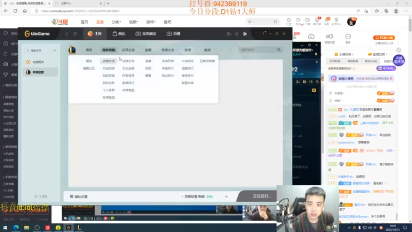
Task: Select 英雄联盟 in WeGame sidebar
Action: 41,72
